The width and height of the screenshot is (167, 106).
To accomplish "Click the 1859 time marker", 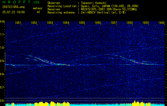I will click(x=145, y=23).
